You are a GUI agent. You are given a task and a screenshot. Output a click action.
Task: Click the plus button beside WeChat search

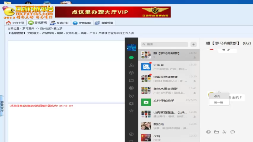[194, 44]
